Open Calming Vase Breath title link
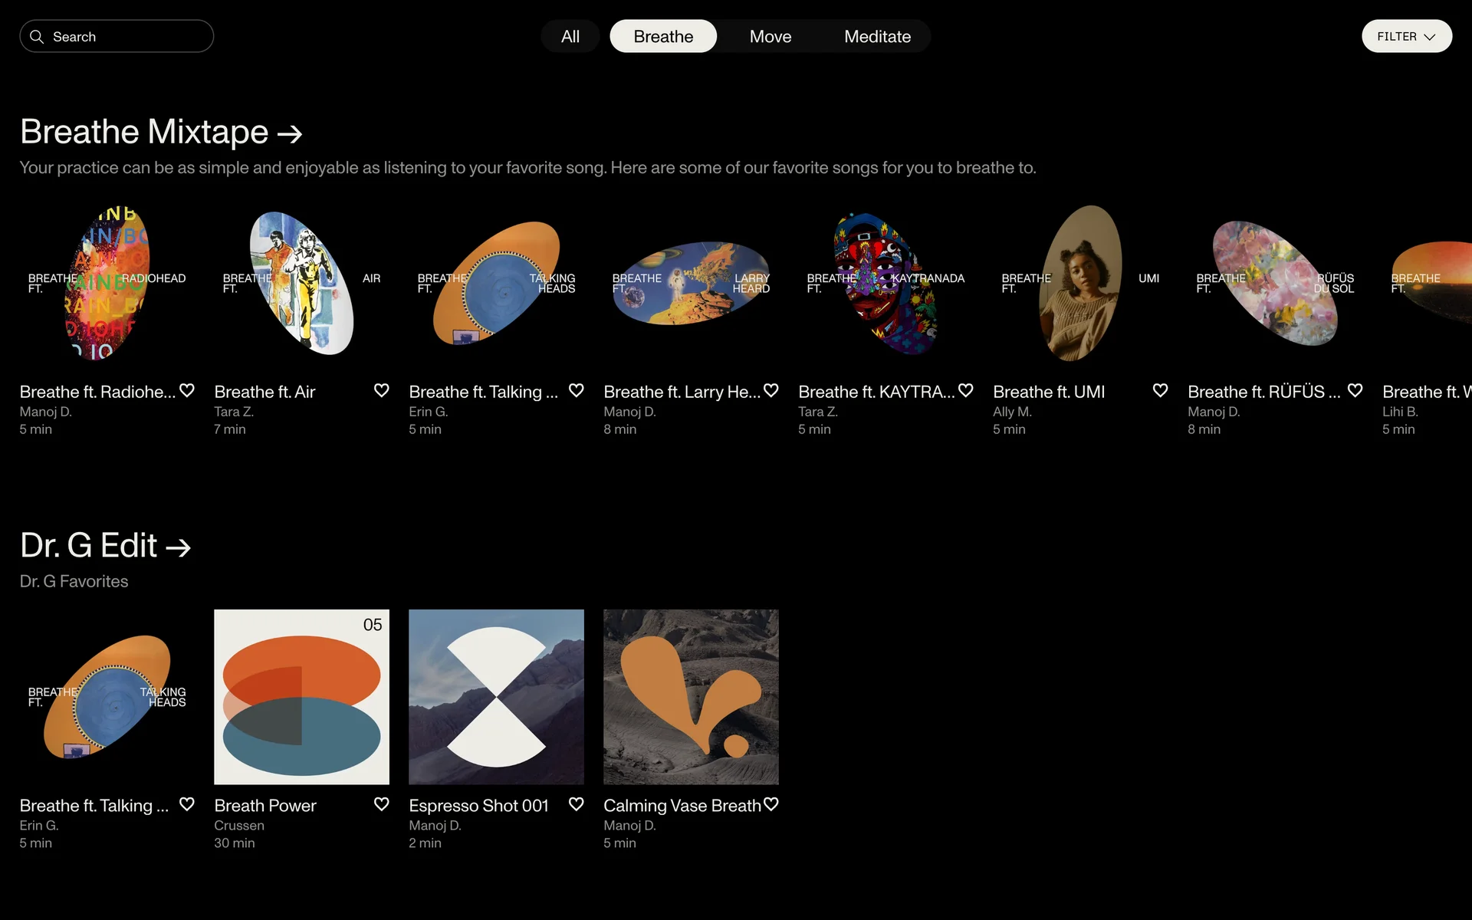 682,806
